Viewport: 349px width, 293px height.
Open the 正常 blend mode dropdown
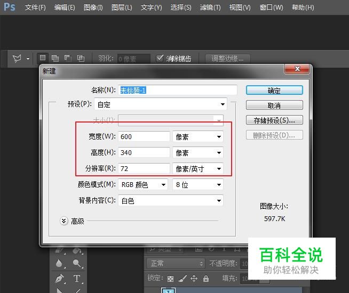click(x=176, y=264)
